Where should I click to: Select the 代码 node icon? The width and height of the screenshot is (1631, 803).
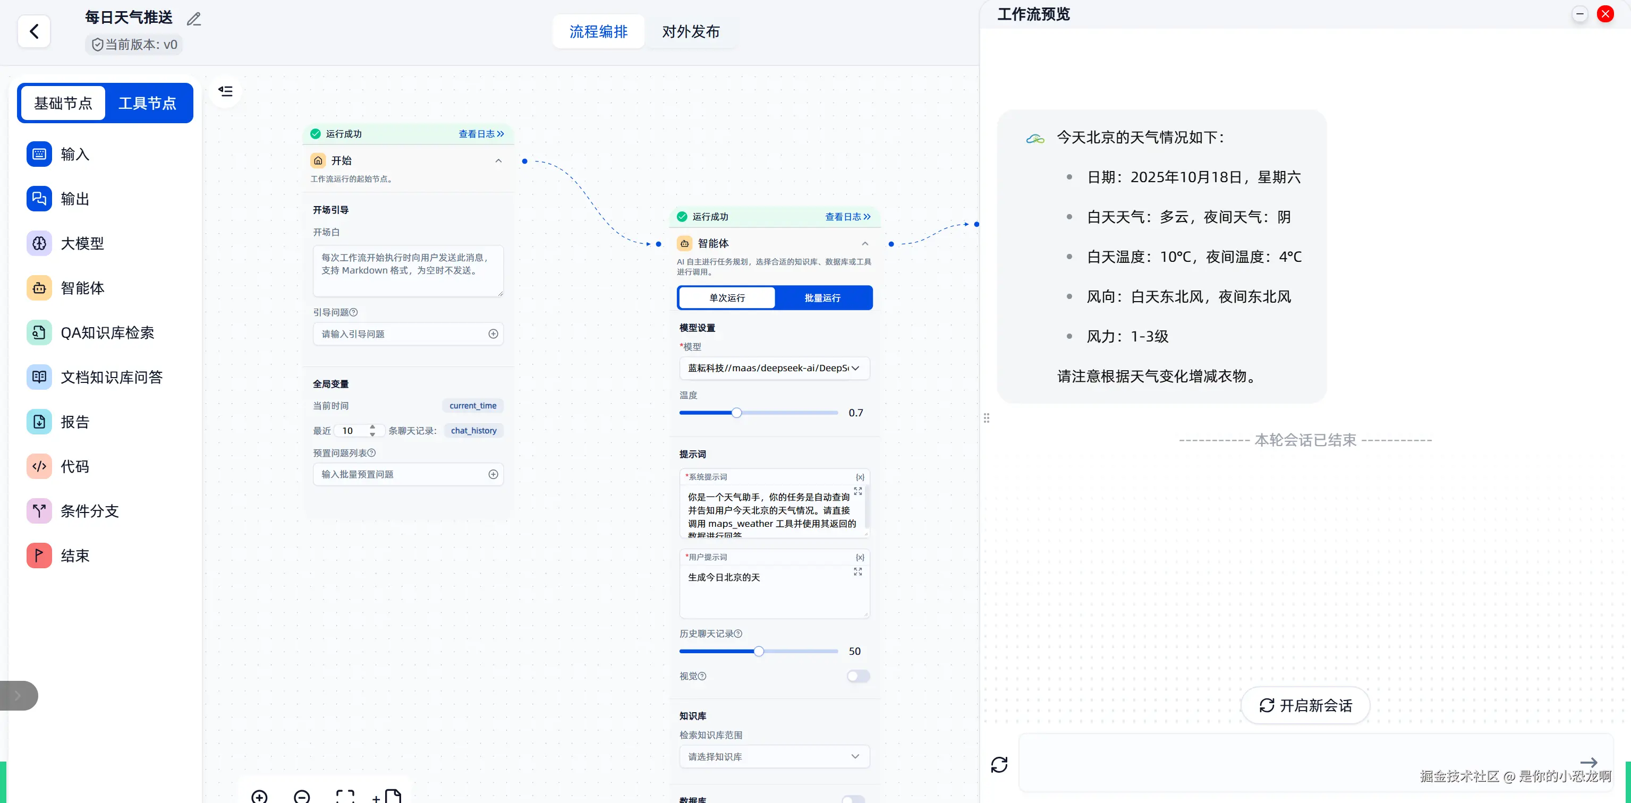point(39,466)
